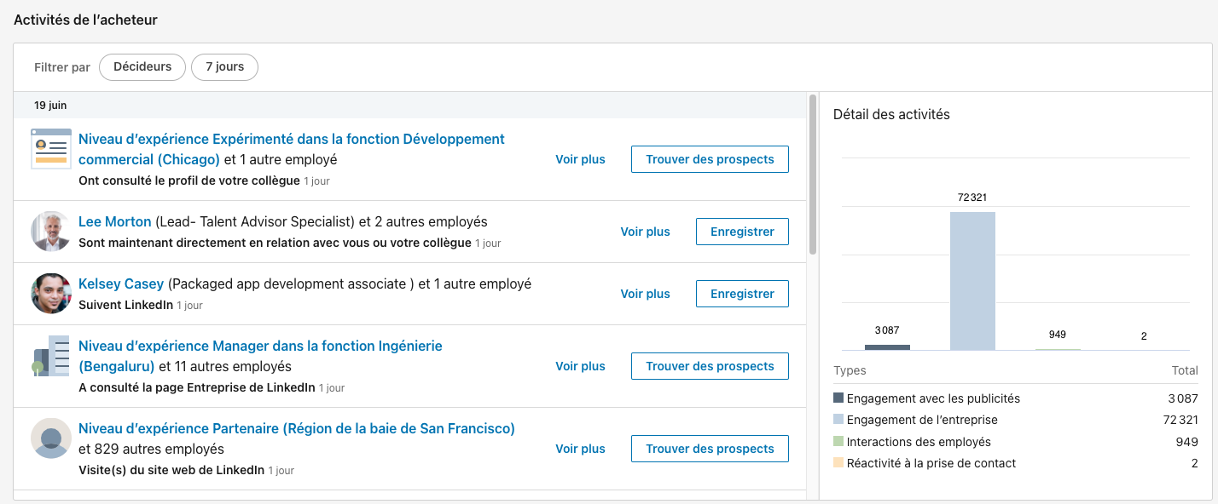Click the A consulté la page Entreprise text
The height and width of the screenshot is (504, 1218).
(196, 387)
